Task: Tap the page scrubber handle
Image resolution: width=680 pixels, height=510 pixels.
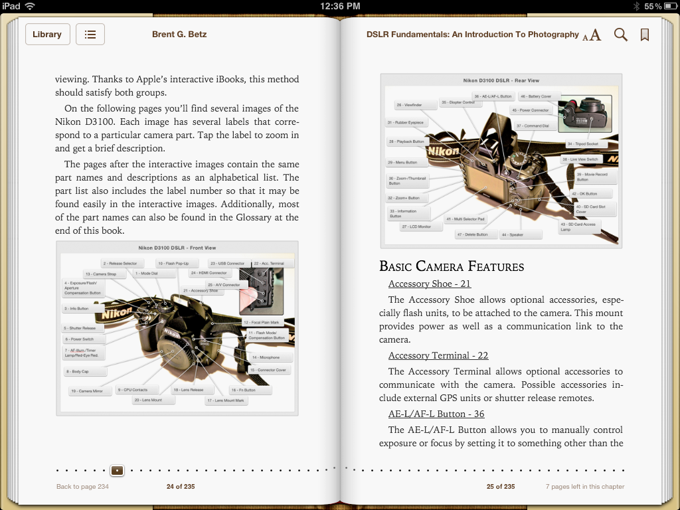Action: point(117,470)
